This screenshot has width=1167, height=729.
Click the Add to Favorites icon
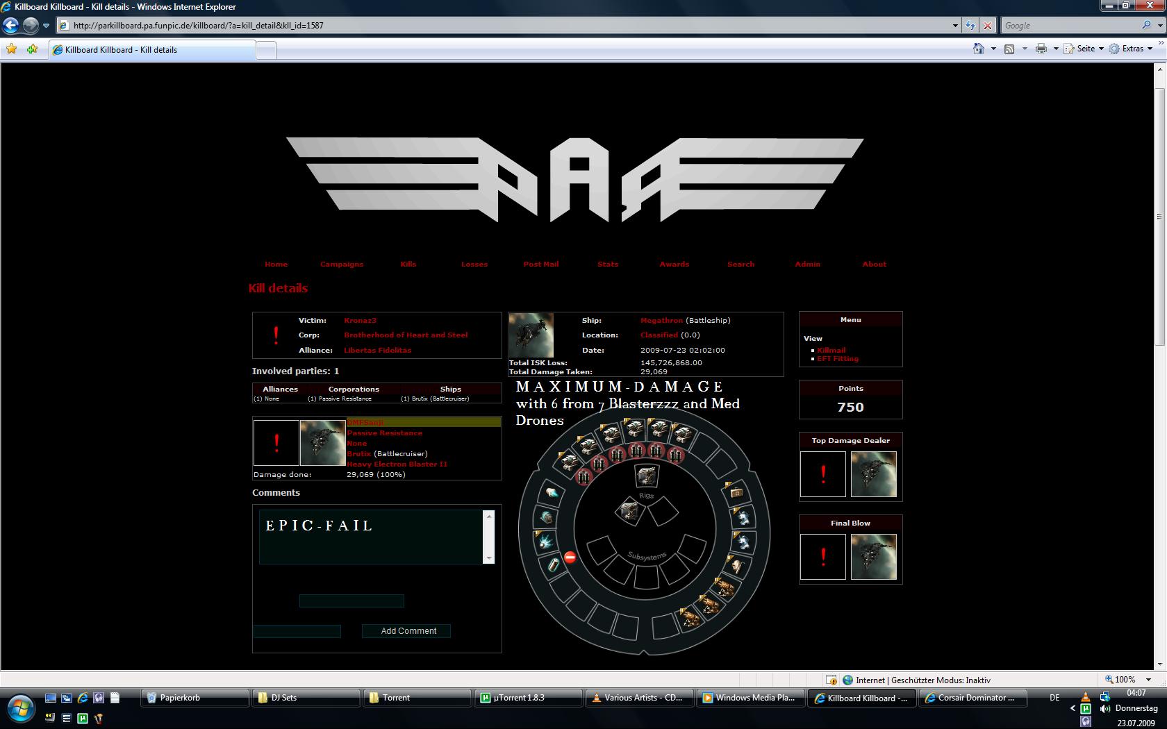coord(32,49)
